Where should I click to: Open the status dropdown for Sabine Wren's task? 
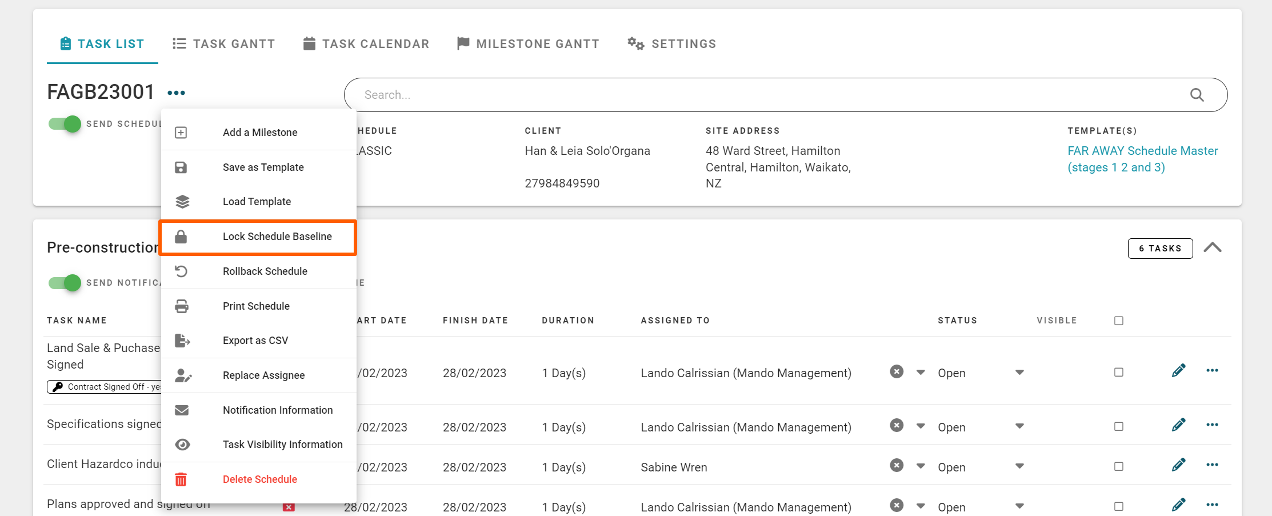(1019, 466)
